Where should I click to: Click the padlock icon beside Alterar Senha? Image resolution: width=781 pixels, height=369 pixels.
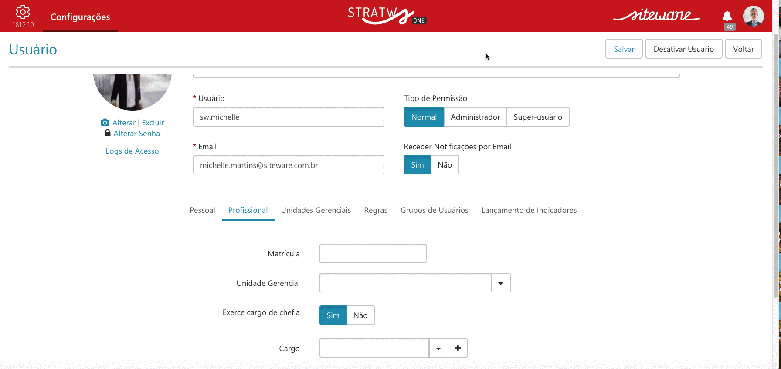108,133
